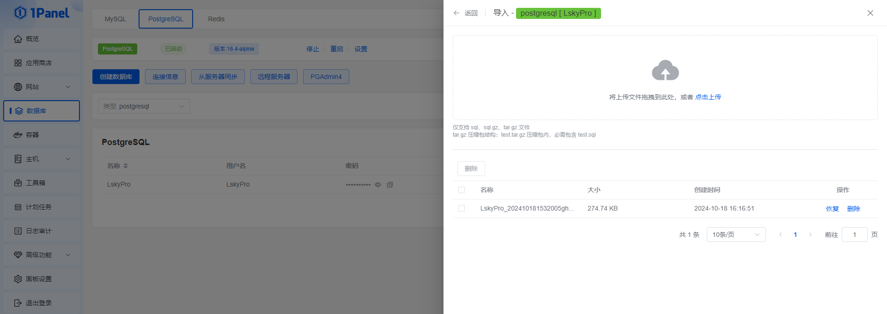The width and height of the screenshot is (887, 314).
Task: Open 面板设置 gear icon
Action: click(x=18, y=279)
